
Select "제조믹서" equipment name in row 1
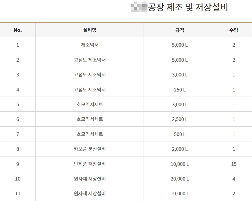[90, 45]
